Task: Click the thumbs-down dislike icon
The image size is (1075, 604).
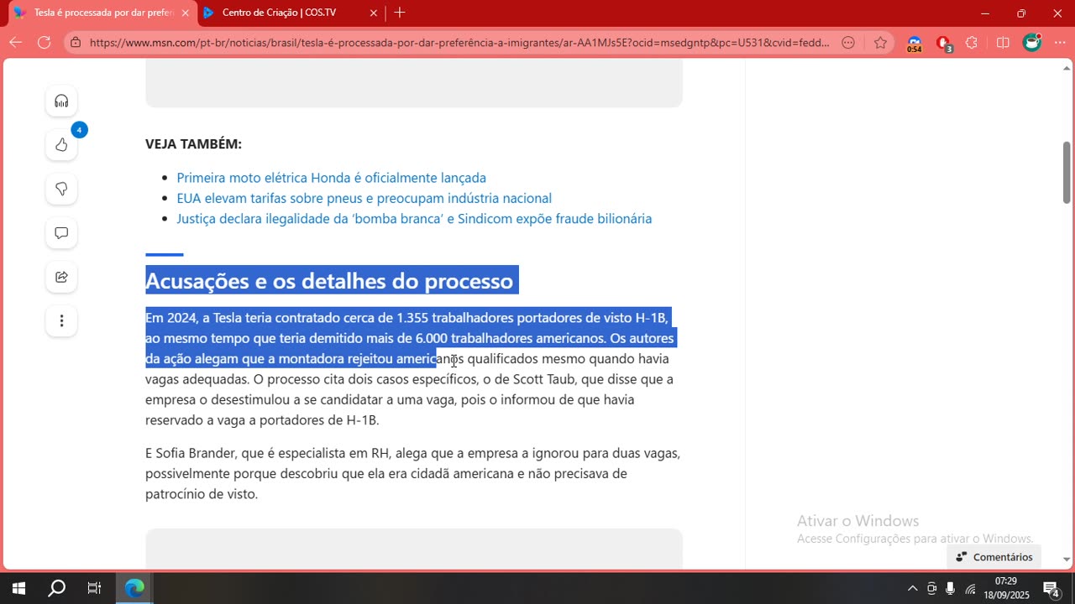Action: tap(61, 189)
